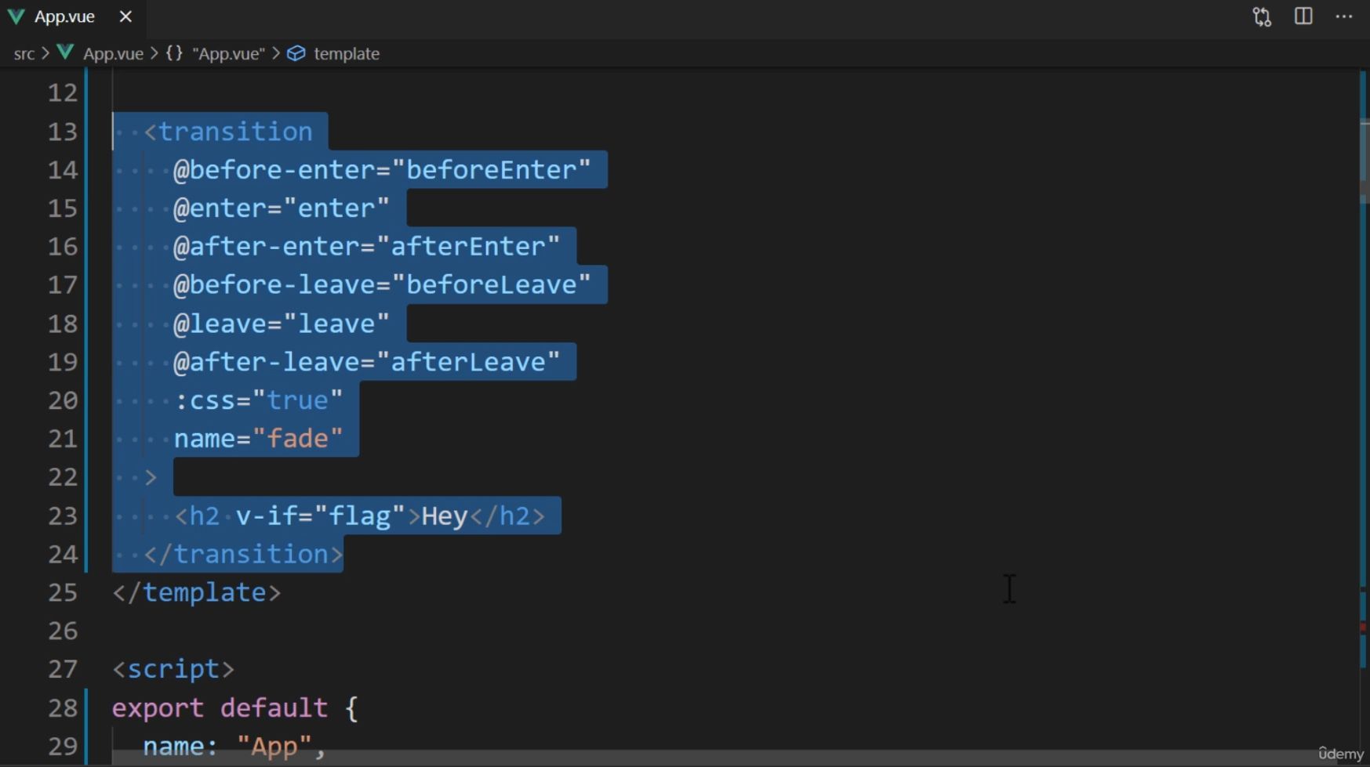The height and width of the screenshot is (767, 1370).
Task: Click the Vue icon in breadcrumb bar
Action: pos(65,52)
